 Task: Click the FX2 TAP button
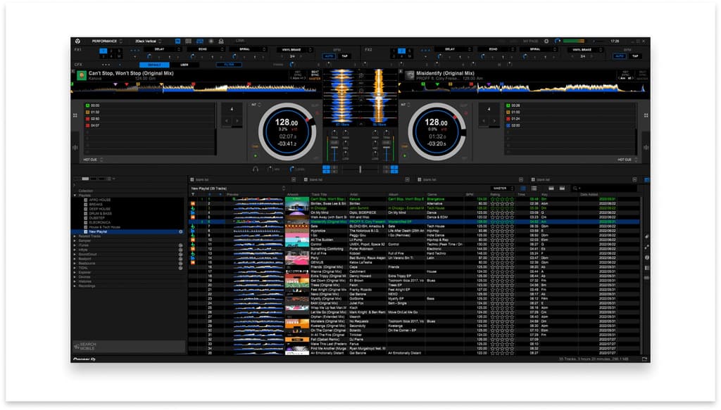(635, 56)
